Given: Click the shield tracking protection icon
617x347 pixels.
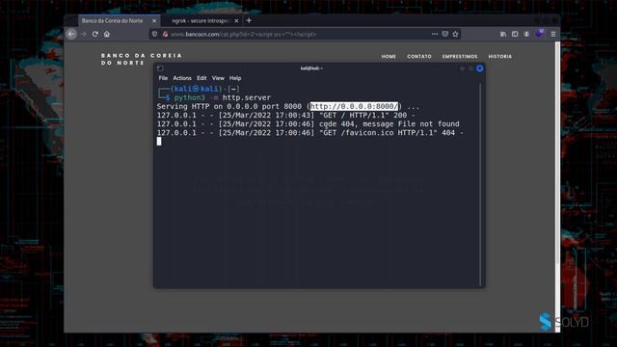Looking at the screenshot, I should (x=154, y=35).
